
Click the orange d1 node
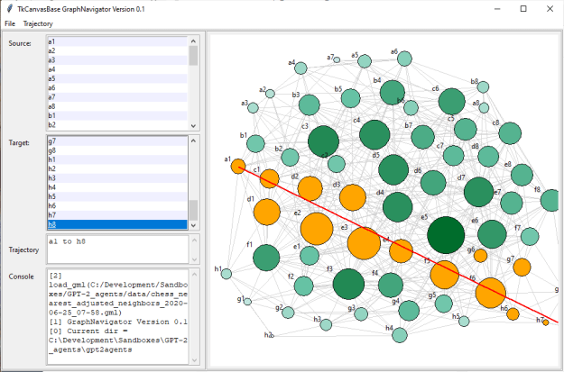click(x=266, y=212)
